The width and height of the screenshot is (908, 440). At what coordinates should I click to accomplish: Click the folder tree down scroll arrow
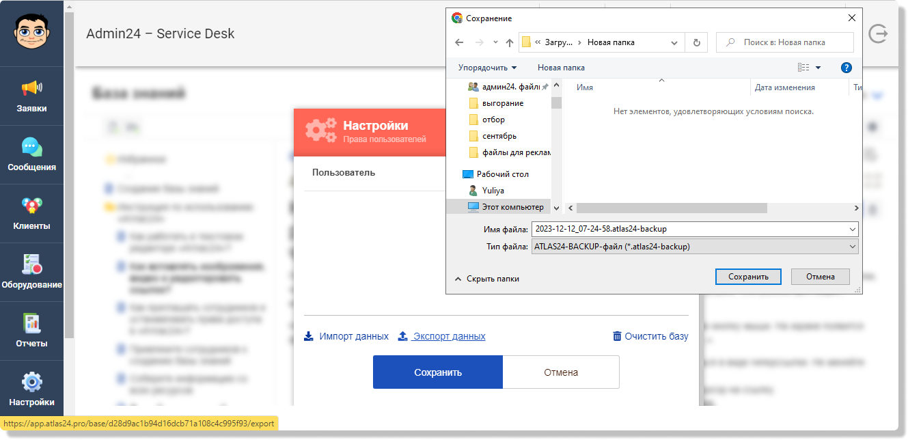coord(556,208)
